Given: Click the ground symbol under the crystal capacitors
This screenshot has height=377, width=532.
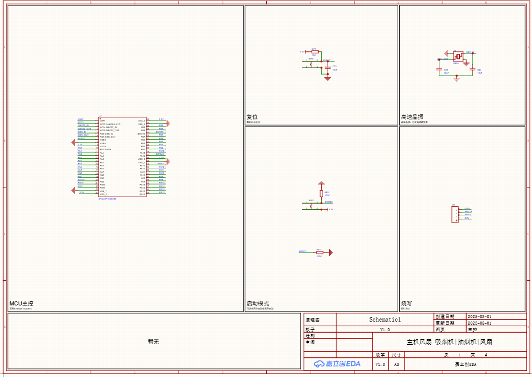Looking at the screenshot, I should [457, 79].
